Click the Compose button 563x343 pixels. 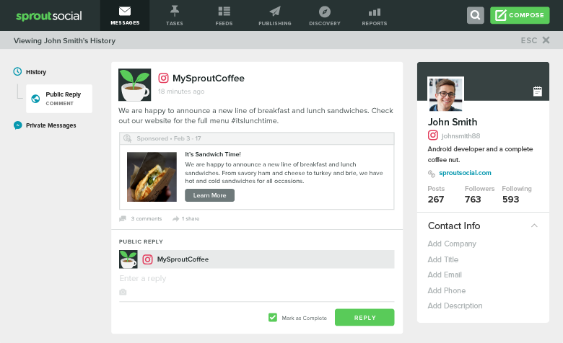[x=520, y=15]
